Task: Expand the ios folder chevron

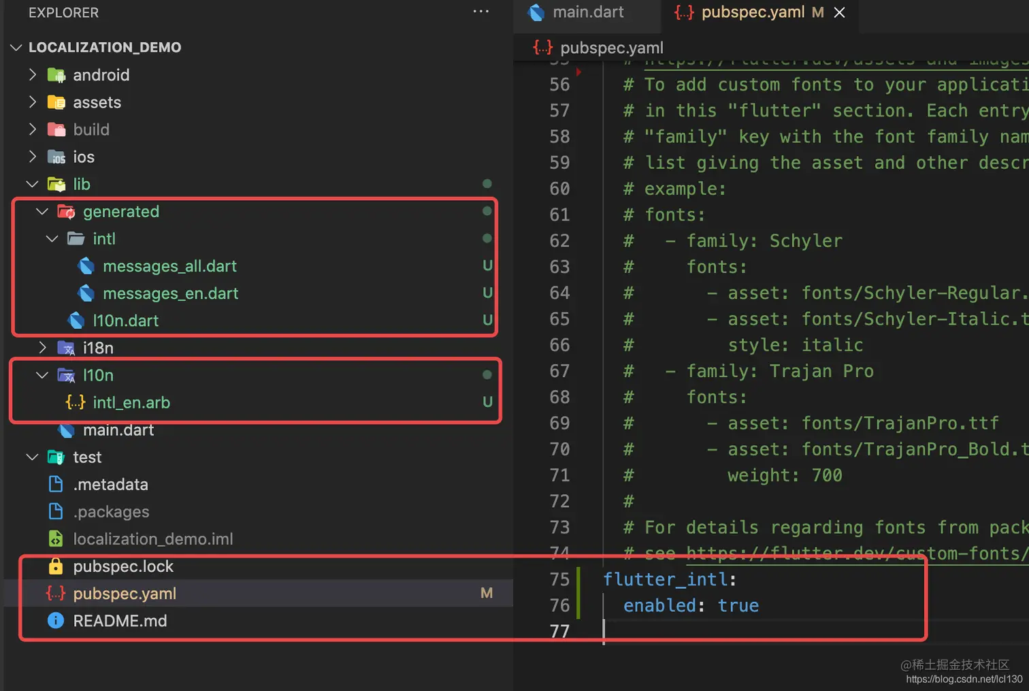Action: 32,157
